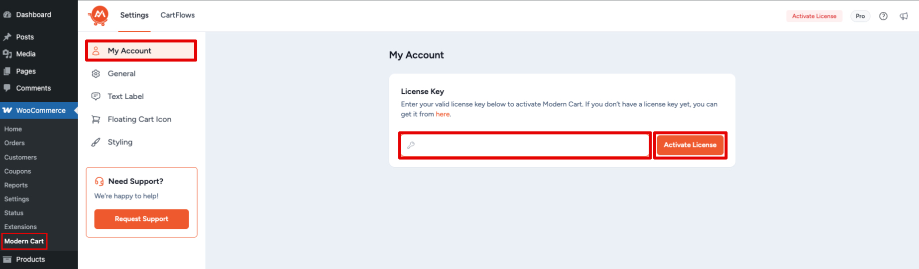The image size is (919, 269).
Task: Click the orange Activate License button
Action: pyautogui.click(x=690, y=145)
